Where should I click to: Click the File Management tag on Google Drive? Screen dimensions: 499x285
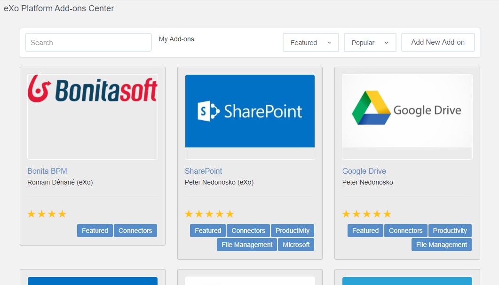coord(441,244)
